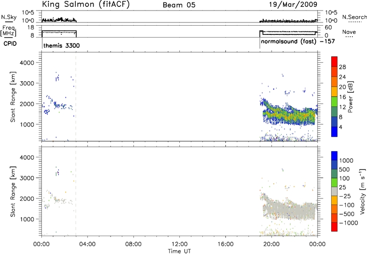Click the blue bottom of the Power color bar
This screenshot has height=254, width=367.
pyautogui.click(x=334, y=132)
